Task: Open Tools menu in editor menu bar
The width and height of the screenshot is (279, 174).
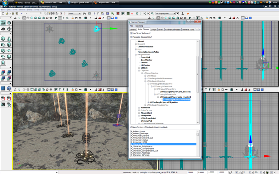Action: (x=37, y=10)
